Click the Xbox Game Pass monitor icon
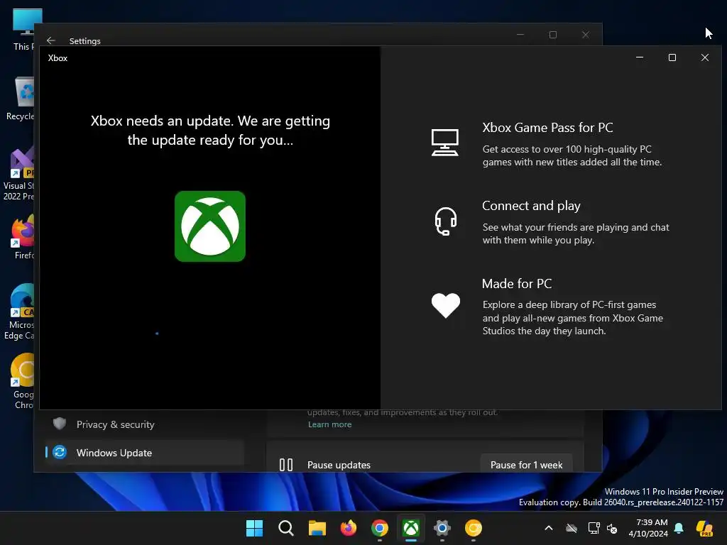Image resolution: width=727 pixels, height=545 pixels. (444, 142)
